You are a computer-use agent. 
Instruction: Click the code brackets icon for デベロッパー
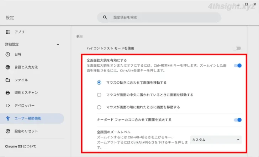pos(7,106)
